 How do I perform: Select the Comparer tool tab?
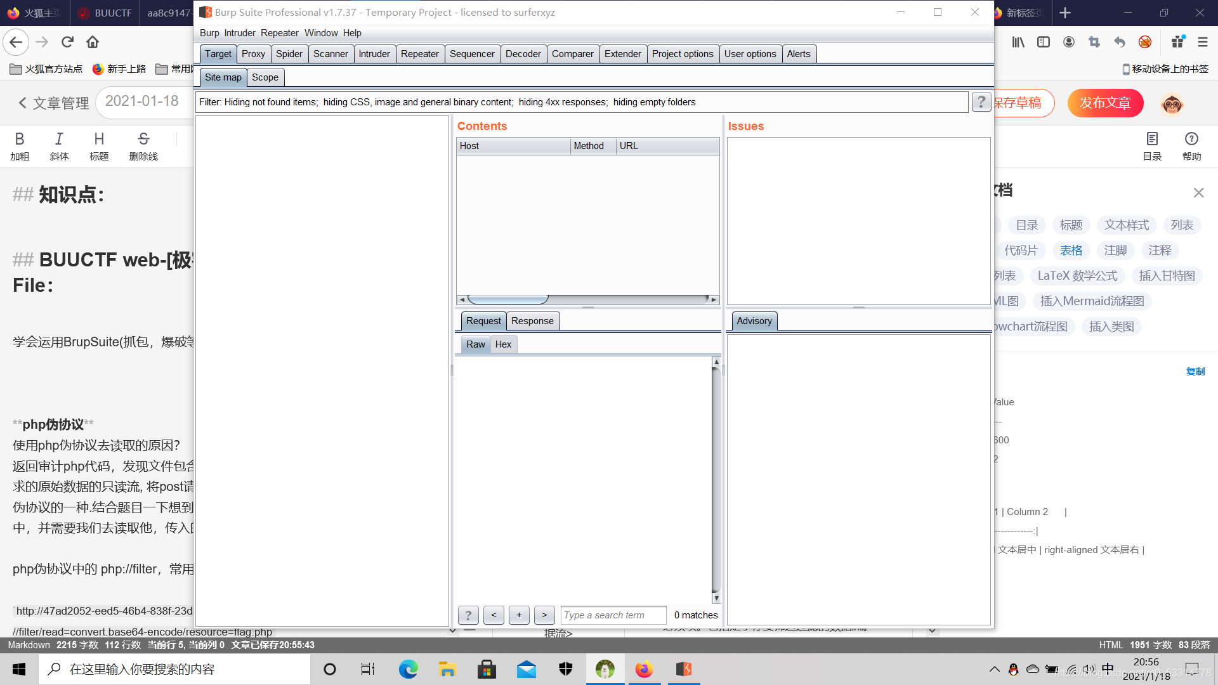(573, 53)
